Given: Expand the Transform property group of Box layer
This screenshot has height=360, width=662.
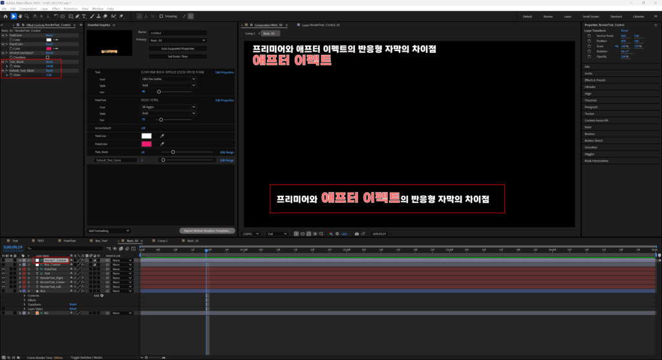Looking at the screenshot, I should 25,304.
